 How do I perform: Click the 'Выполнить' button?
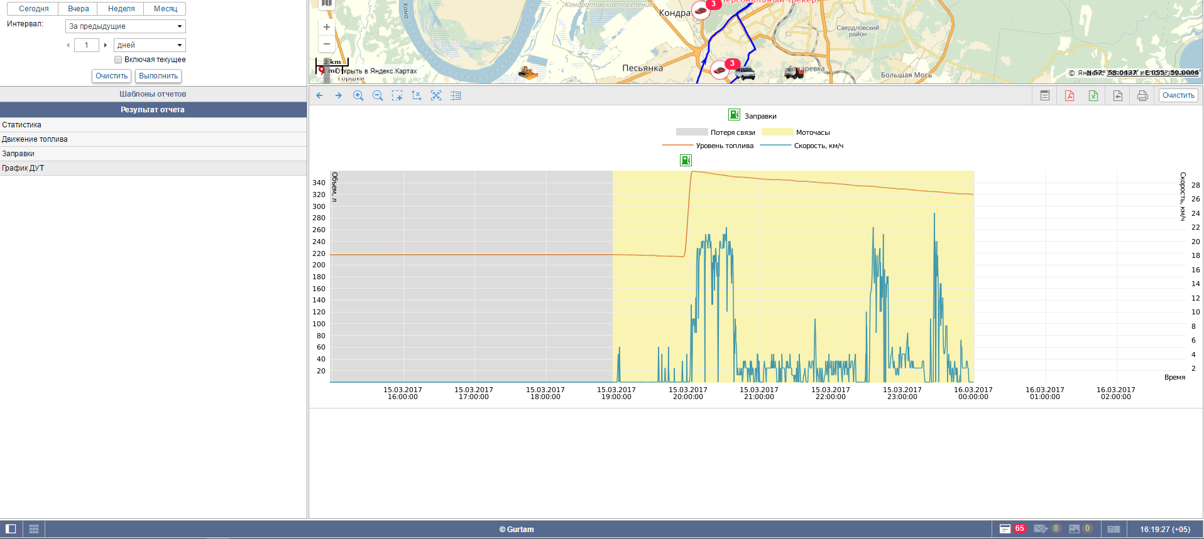[158, 76]
